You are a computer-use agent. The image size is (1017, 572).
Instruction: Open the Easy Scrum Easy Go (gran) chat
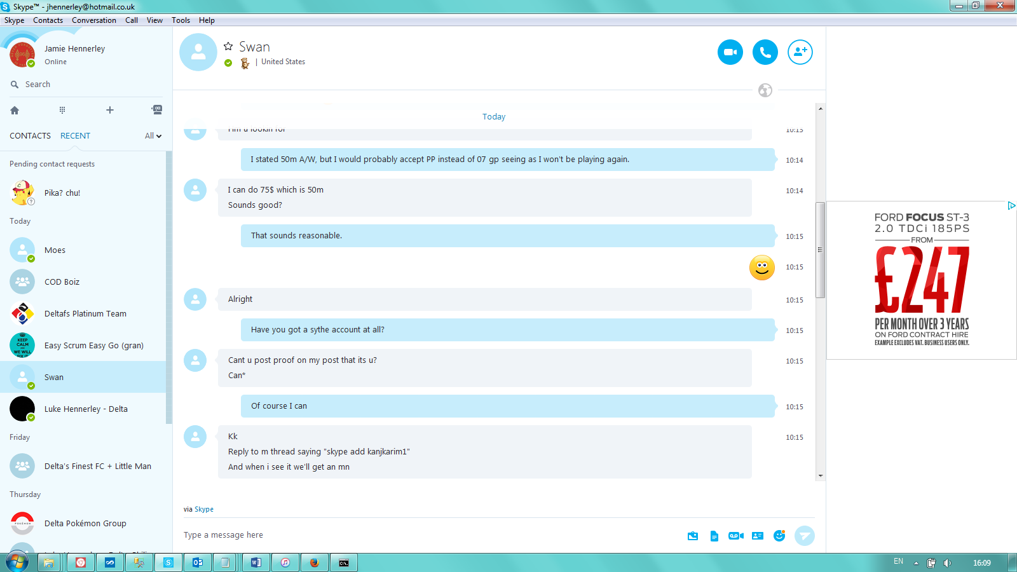click(x=83, y=345)
